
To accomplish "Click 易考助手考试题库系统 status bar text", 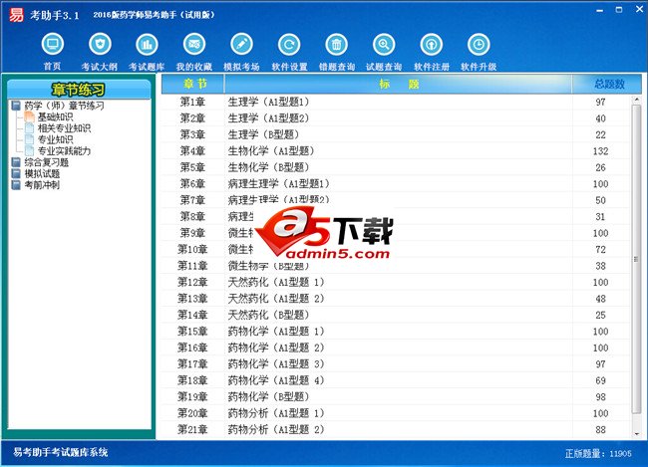I will [61, 452].
